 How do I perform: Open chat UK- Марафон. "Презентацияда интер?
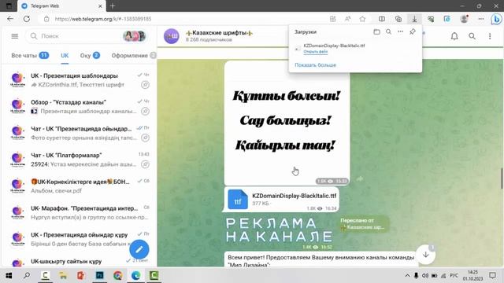79,212
